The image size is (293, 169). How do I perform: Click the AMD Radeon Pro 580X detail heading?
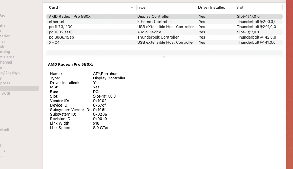pyautogui.click(x=71, y=64)
